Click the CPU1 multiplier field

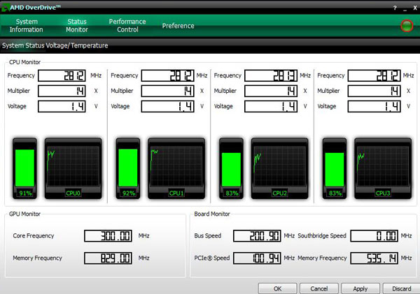pos(168,91)
